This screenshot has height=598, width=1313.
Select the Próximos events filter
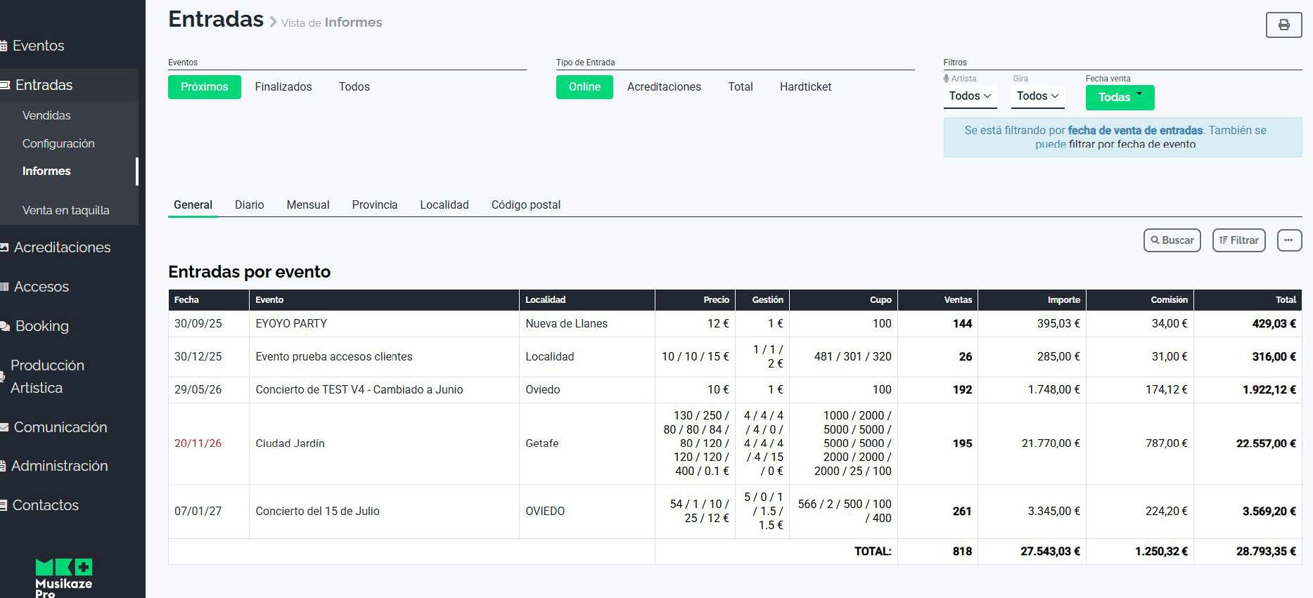204,87
